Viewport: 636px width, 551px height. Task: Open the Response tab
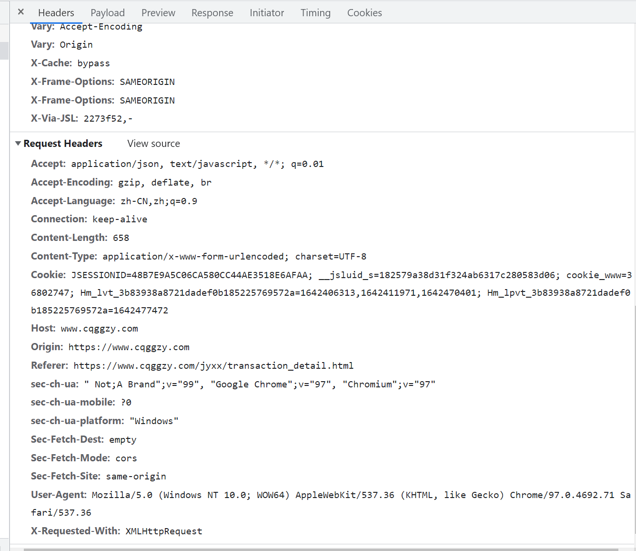[x=212, y=13]
